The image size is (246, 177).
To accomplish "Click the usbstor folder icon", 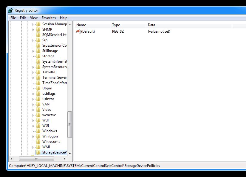I will (x=38, y=99).
